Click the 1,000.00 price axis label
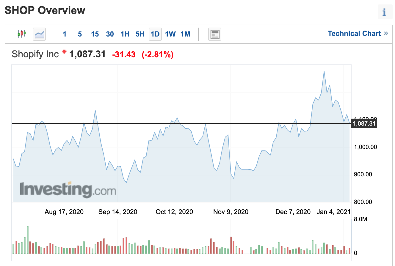 tap(365, 147)
